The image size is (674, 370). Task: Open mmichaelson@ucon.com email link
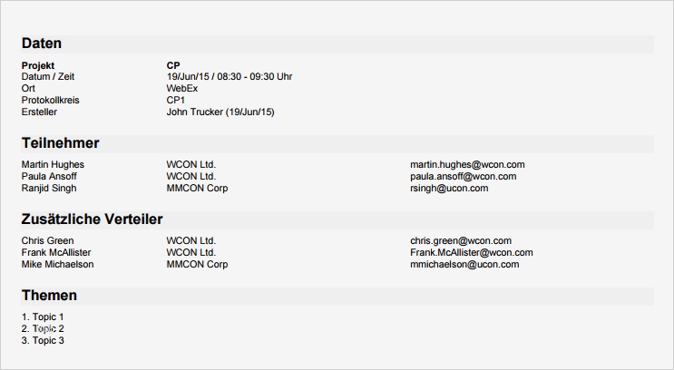pos(464,264)
